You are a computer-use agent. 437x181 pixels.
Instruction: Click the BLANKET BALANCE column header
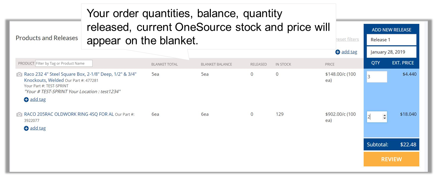click(x=216, y=65)
